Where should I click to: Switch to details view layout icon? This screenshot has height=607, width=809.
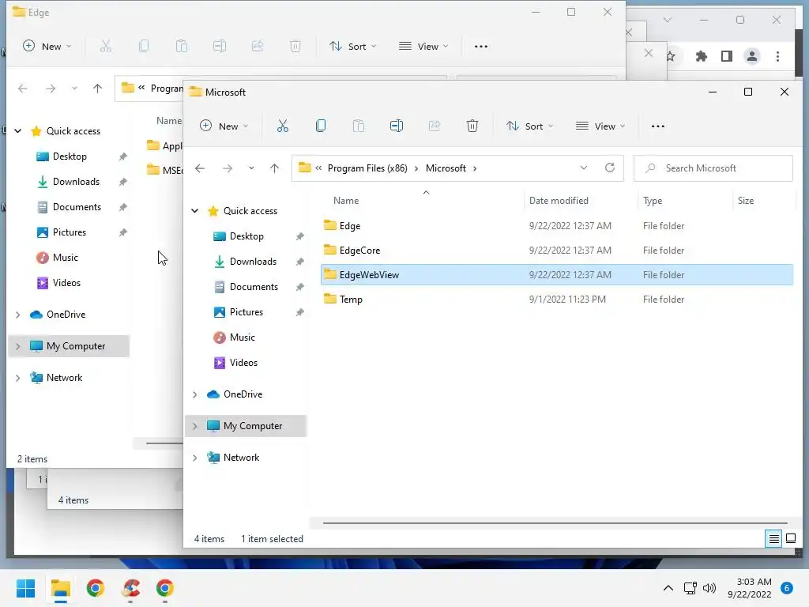[x=773, y=539]
